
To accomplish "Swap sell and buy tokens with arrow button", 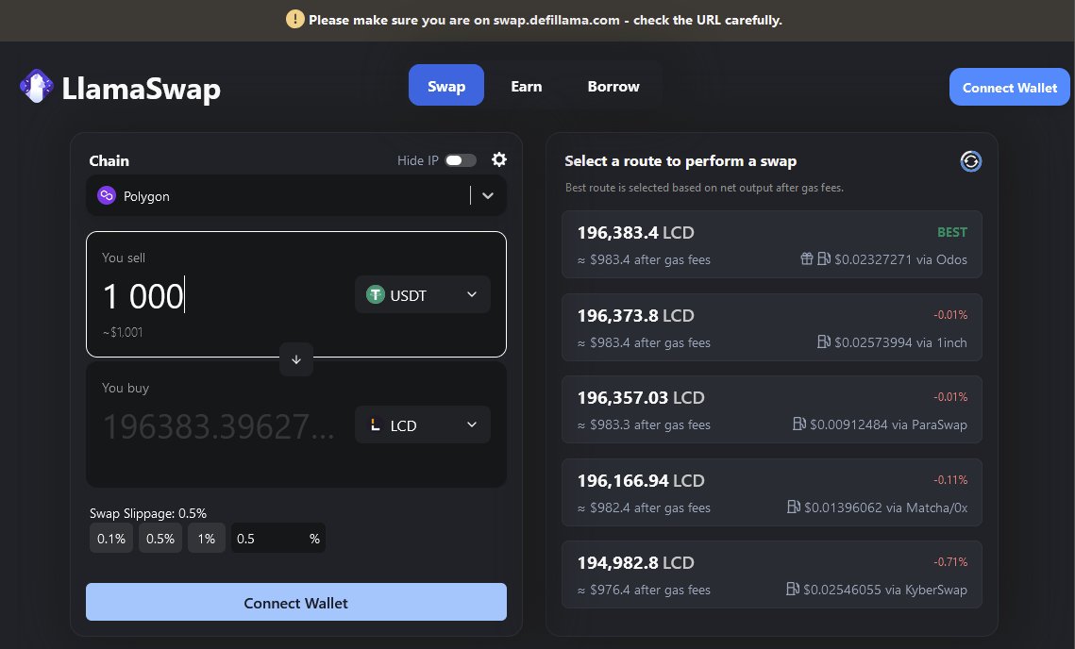I will tap(296, 359).
